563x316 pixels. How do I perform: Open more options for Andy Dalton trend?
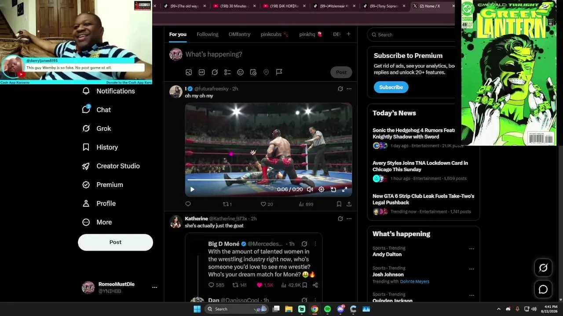tap(472, 249)
